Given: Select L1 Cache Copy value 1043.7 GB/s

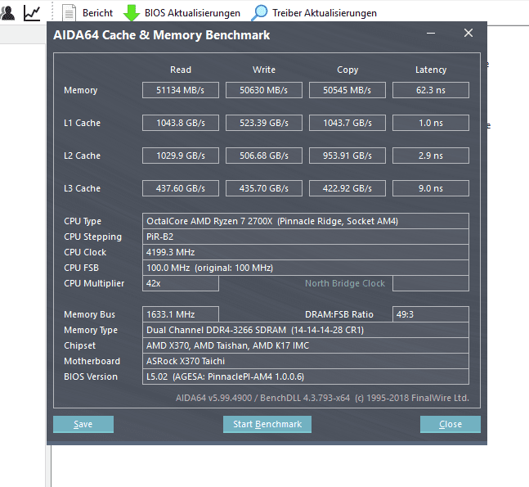Looking at the screenshot, I should coord(347,123).
